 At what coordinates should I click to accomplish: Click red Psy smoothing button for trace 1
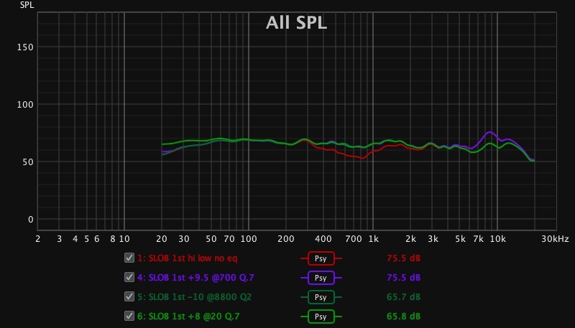click(x=321, y=258)
